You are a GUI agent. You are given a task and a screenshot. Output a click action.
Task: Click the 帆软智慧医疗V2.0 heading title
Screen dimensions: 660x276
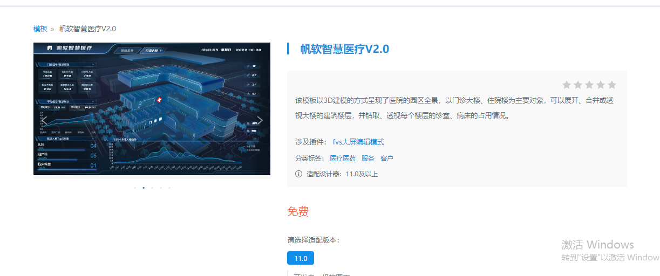click(x=344, y=49)
